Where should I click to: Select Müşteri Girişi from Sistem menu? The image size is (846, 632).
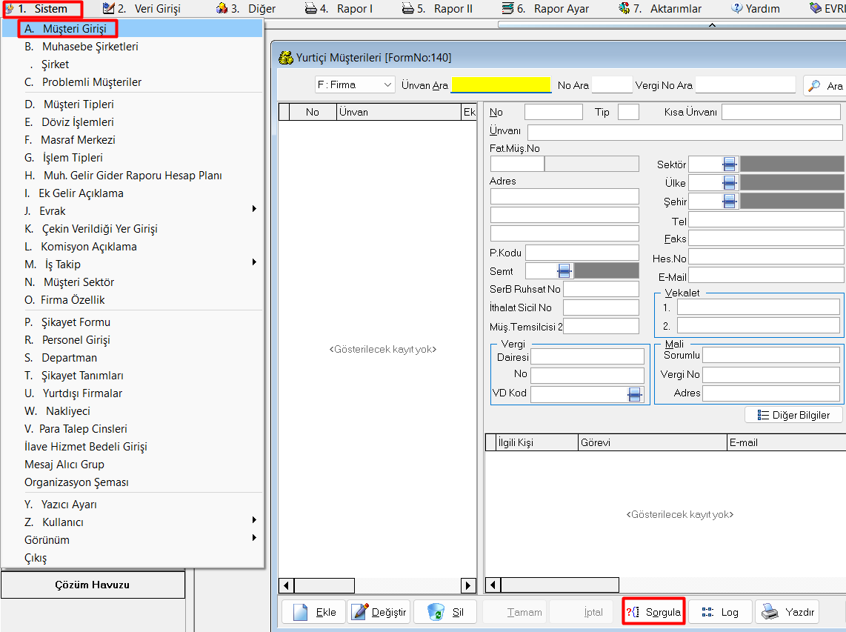68,29
